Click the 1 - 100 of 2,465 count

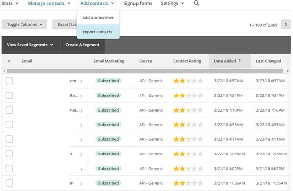[x=263, y=25]
